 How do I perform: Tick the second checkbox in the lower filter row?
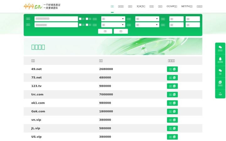click(87, 25)
